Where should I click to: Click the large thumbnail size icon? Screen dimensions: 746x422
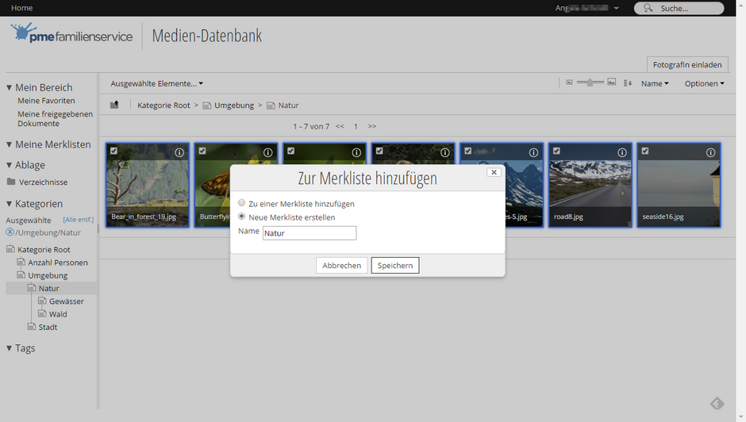coord(611,82)
